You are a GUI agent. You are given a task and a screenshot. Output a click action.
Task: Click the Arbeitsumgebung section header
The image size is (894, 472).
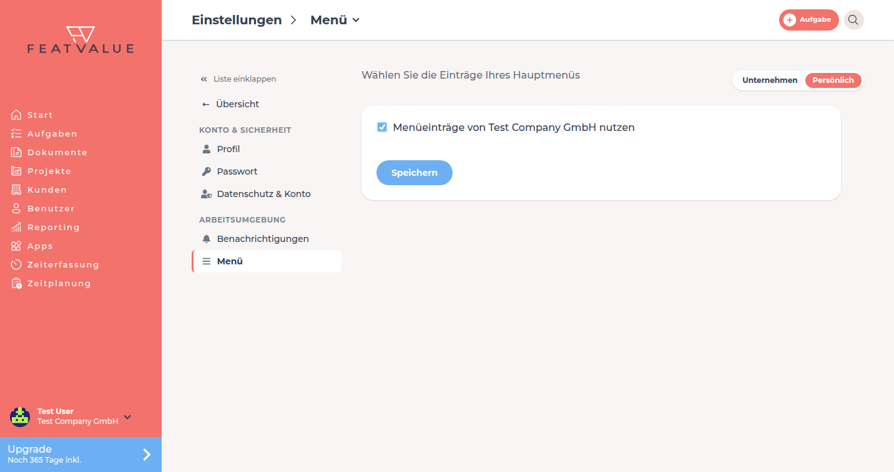pyautogui.click(x=242, y=220)
